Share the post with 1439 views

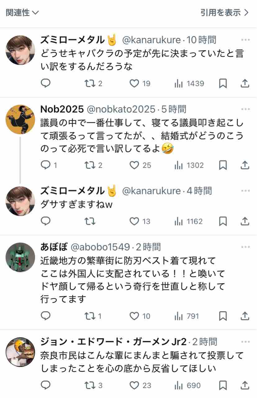pyautogui.click(x=245, y=83)
